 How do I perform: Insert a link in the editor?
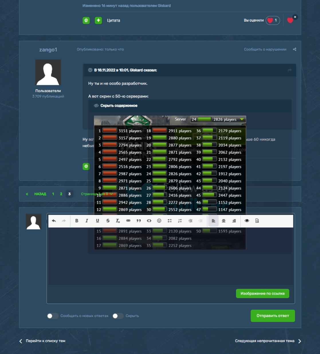[128, 221]
